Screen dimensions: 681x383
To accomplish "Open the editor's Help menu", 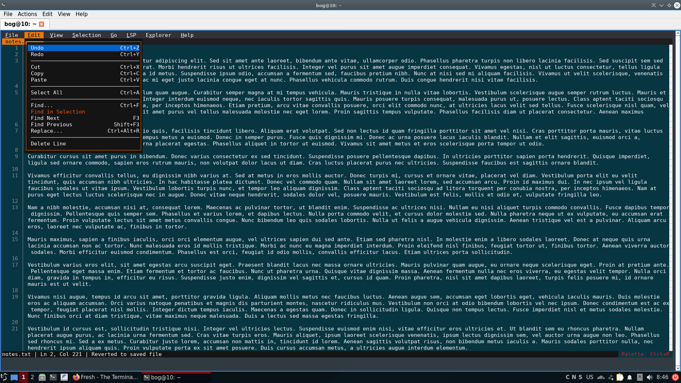I will 187,35.
